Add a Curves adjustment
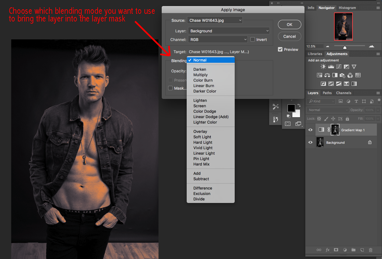The image size is (382, 259). pos(338,66)
